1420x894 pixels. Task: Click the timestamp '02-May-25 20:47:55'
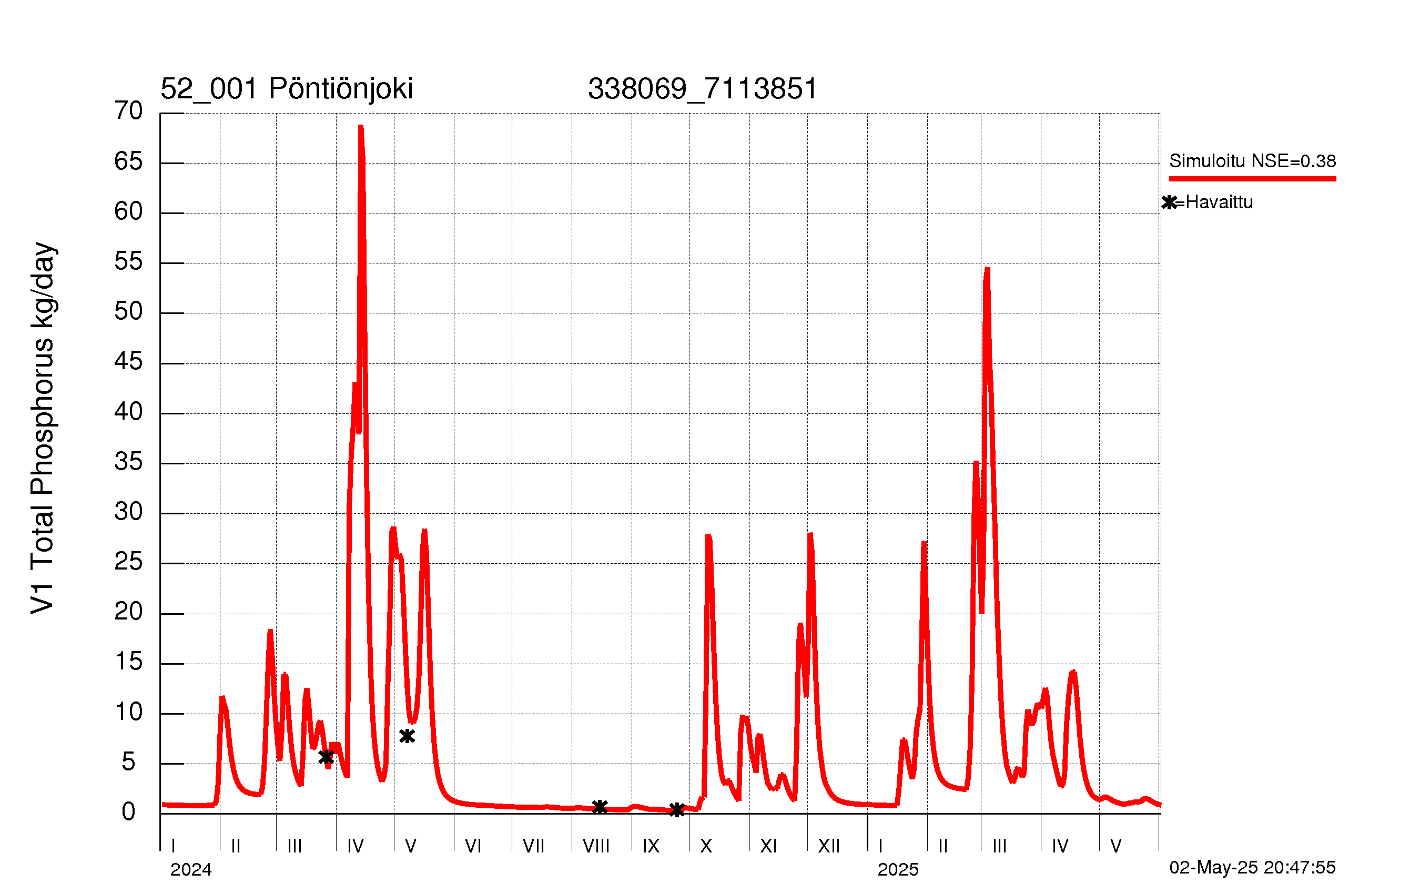[x=1253, y=868]
